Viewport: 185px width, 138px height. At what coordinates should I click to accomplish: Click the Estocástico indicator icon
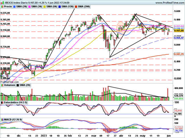(x=2, y=103)
